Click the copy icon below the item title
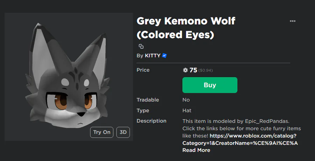The image size is (315, 161). 141,46
